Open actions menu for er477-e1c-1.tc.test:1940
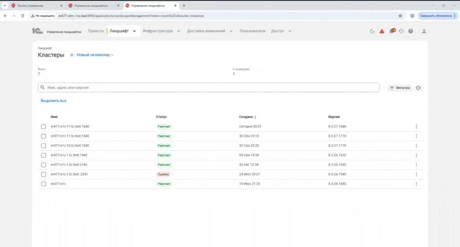Screen dimensions: 460x247 416,155
